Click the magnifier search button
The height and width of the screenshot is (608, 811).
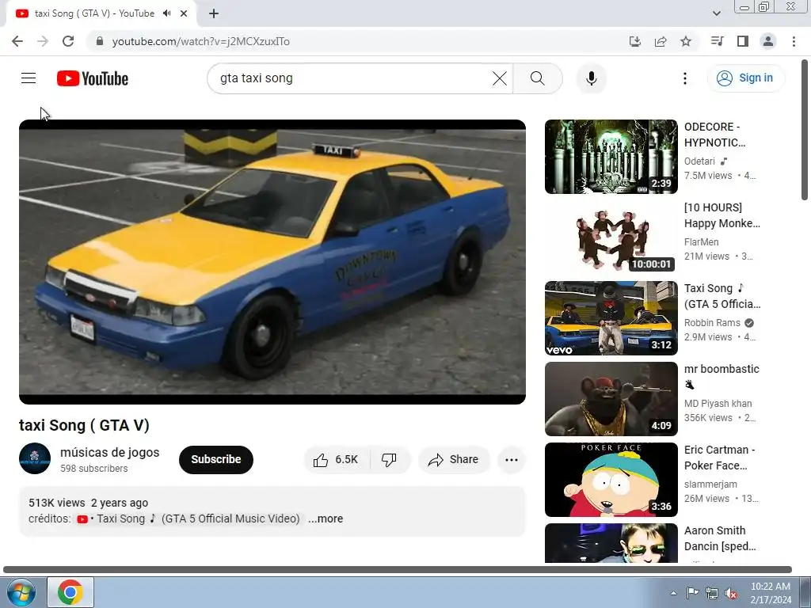(x=538, y=78)
